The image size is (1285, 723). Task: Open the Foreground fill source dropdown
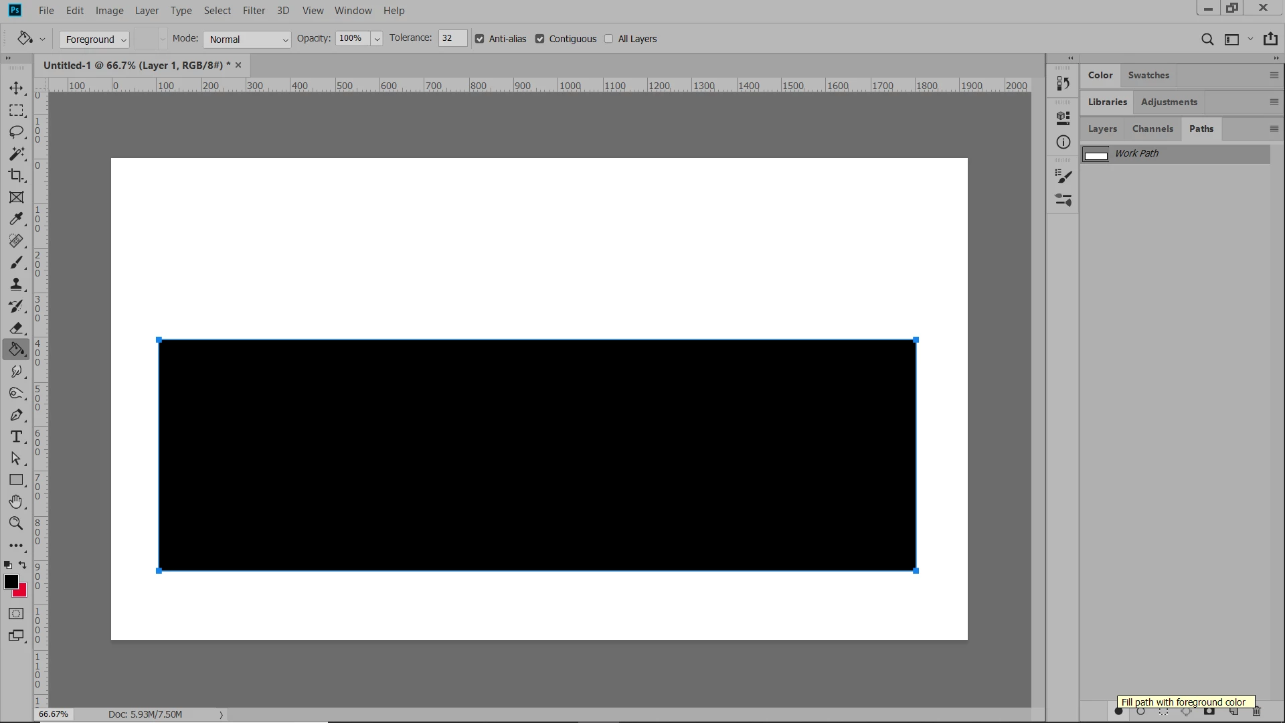coord(95,39)
